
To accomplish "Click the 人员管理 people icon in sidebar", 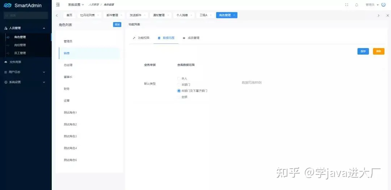I will click(x=6, y=28).
